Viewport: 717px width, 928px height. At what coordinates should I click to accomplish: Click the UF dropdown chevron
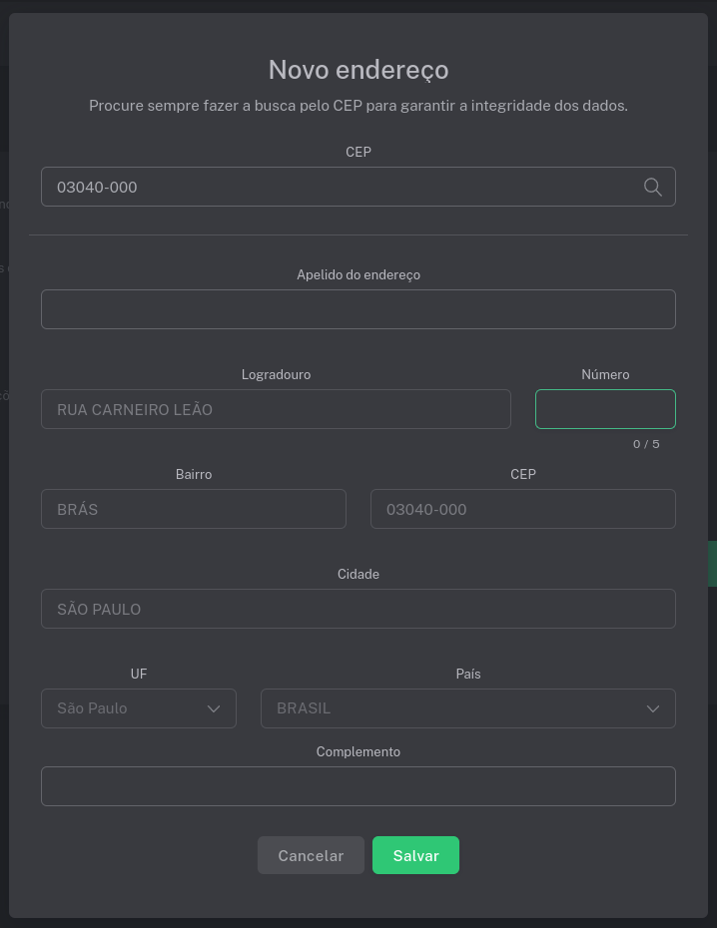point(213,708)
